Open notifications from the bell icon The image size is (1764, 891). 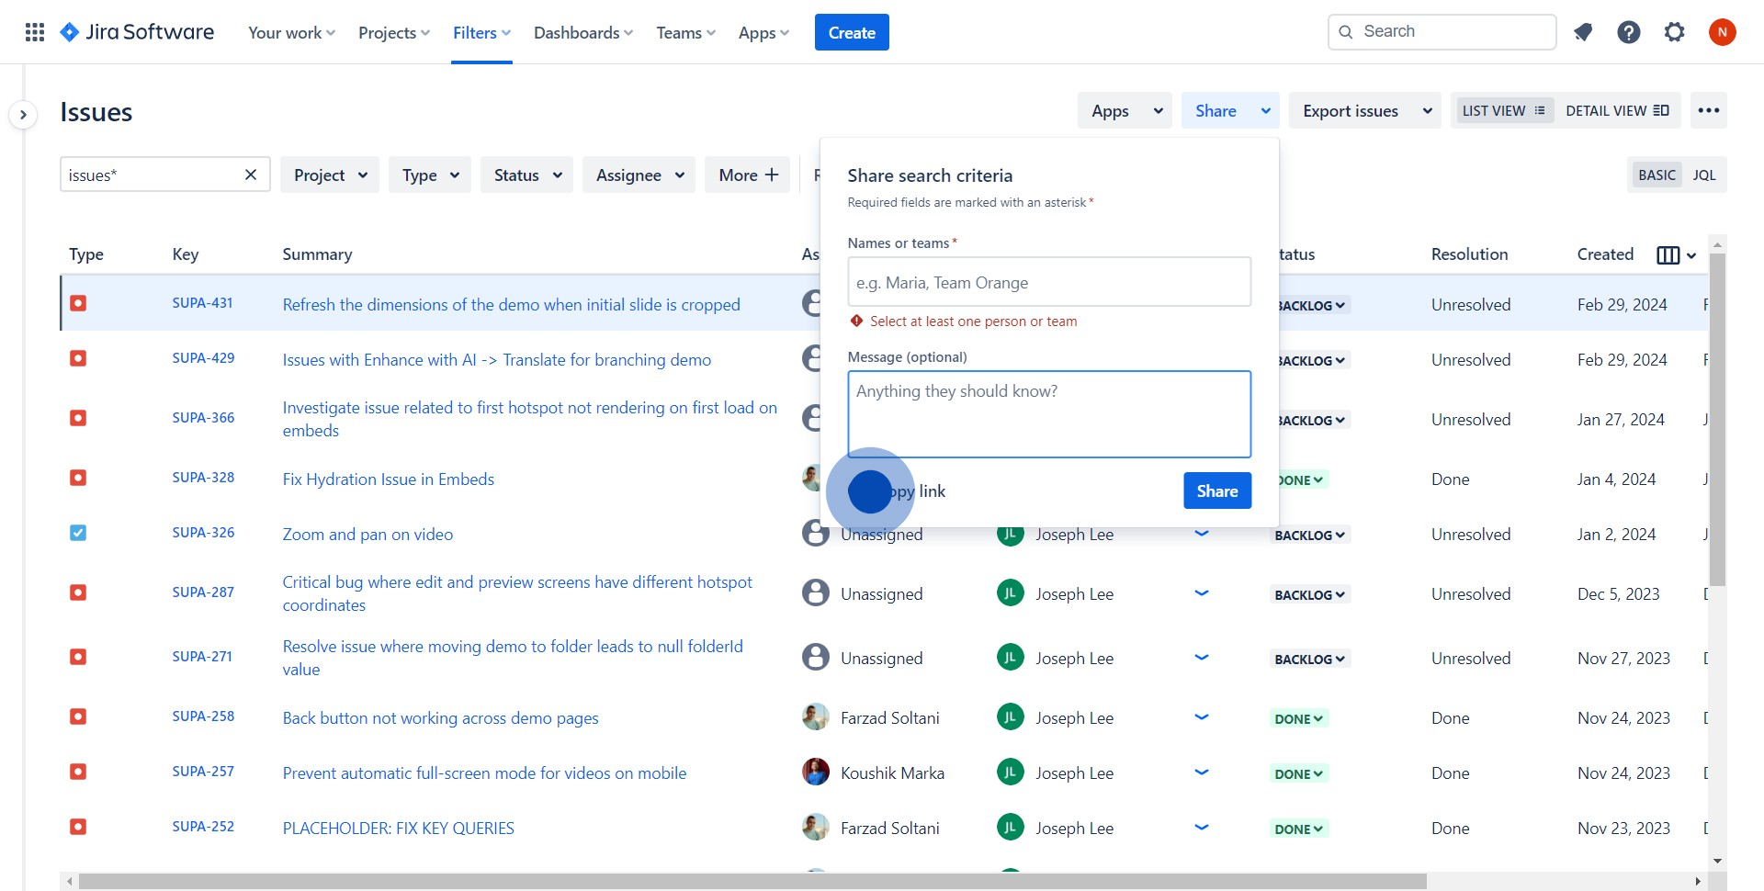tap(1582, 32)
